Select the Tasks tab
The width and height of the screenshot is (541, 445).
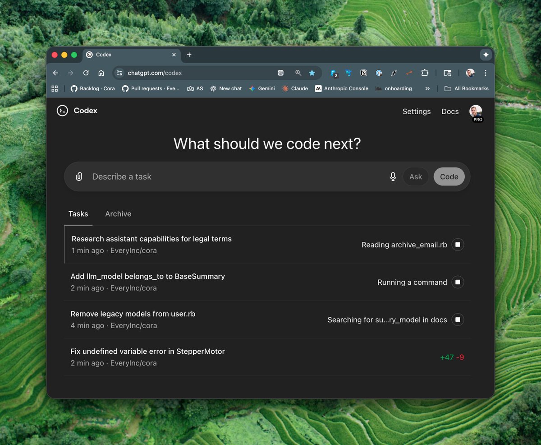(78, 214)
